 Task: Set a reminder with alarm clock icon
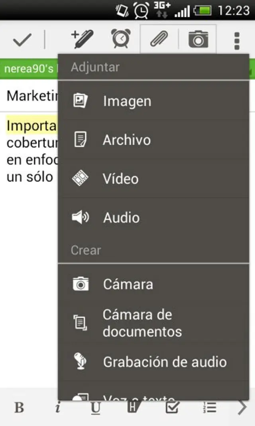click(120, 40)
